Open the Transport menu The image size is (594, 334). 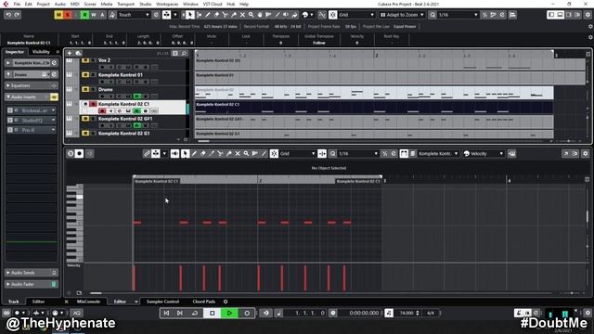point(126,4)
